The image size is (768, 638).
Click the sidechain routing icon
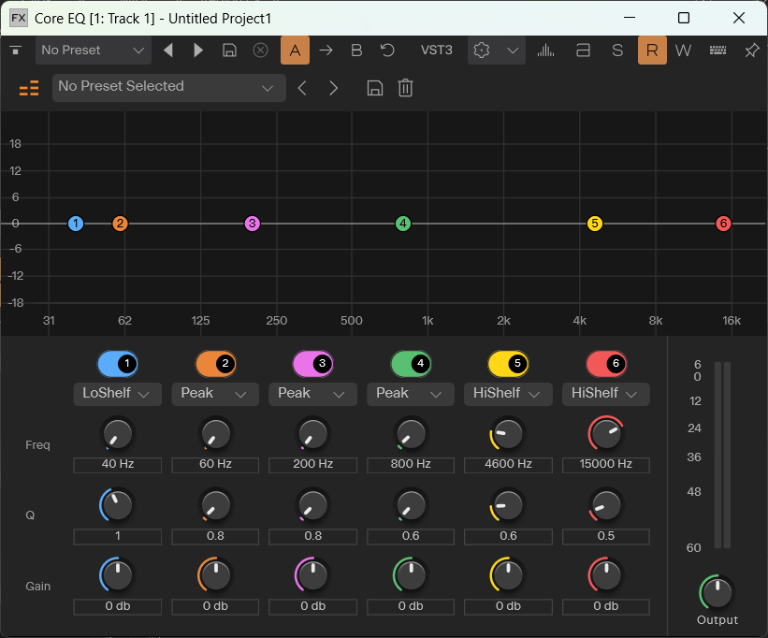tap(583, 50)
